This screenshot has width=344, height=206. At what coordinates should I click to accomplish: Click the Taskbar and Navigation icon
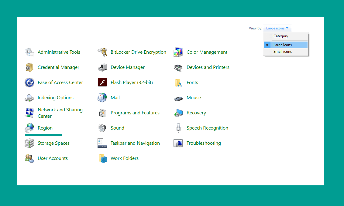(102, 143)
